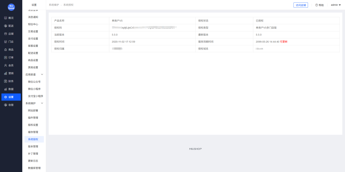The height and width of the screenshot is (172, 345).
Task: Open 财务 finance icon in sidebar
Action: (x=6, y=81)
